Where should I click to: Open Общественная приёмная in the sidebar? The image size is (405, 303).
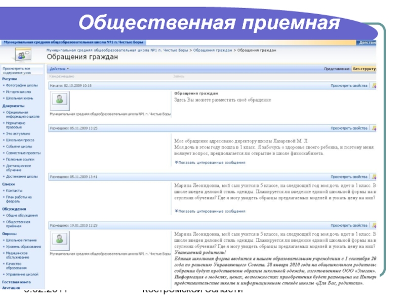18,224
